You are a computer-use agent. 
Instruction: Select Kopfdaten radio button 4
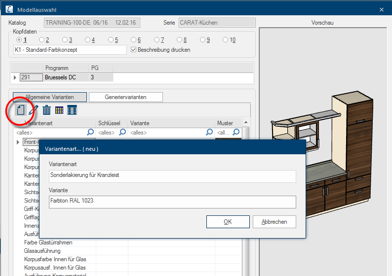[x=87, y=40]
